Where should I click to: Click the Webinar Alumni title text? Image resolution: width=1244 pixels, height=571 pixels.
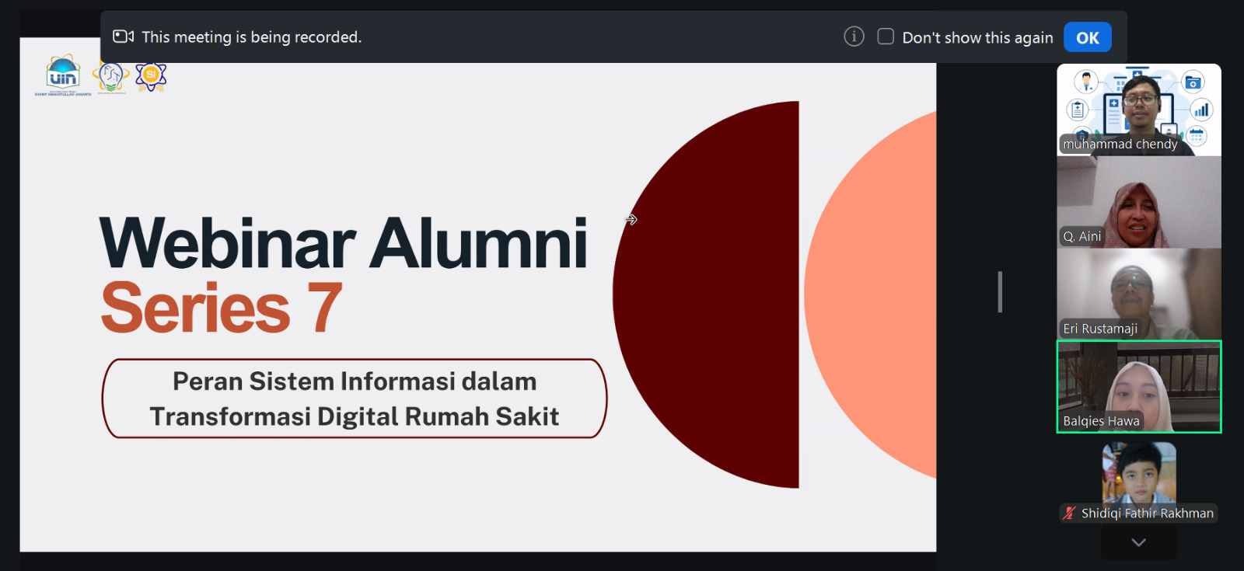(344, 243)
